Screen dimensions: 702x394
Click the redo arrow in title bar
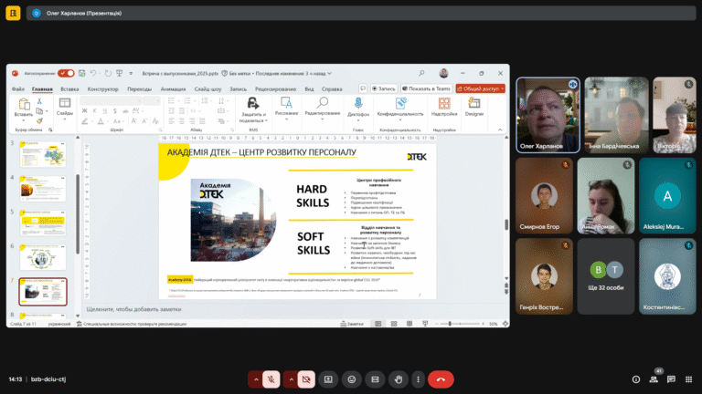click(108, 73)
